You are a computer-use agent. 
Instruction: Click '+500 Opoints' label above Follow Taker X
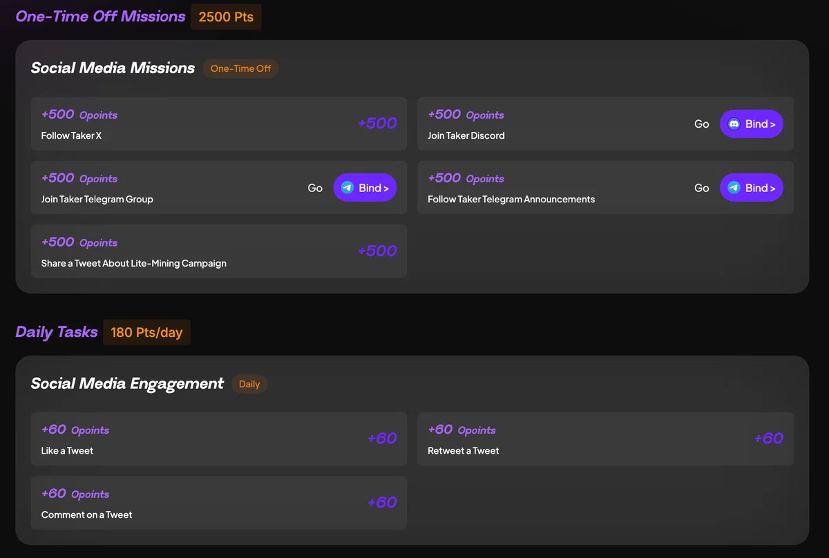tap(79, 115)
